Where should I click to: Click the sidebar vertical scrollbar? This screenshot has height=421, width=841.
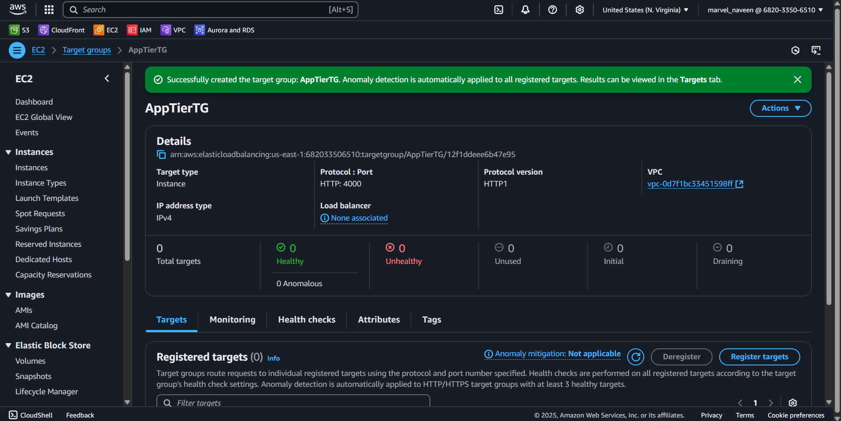click(x=127, y=166)
